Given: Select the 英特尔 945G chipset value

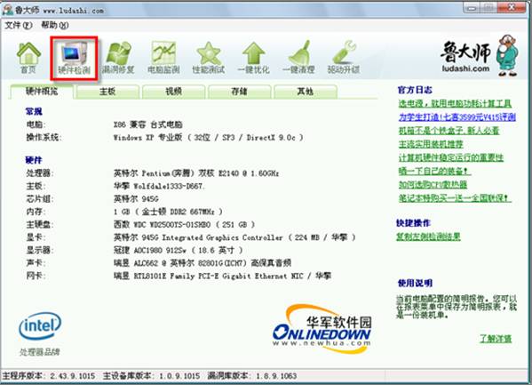Looking at the screenshot, I should click(x=136, y=199).
